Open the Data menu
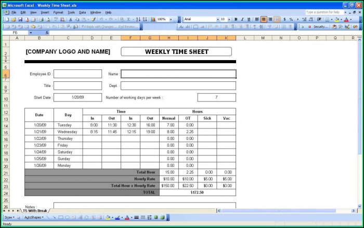 pos(82,12)
